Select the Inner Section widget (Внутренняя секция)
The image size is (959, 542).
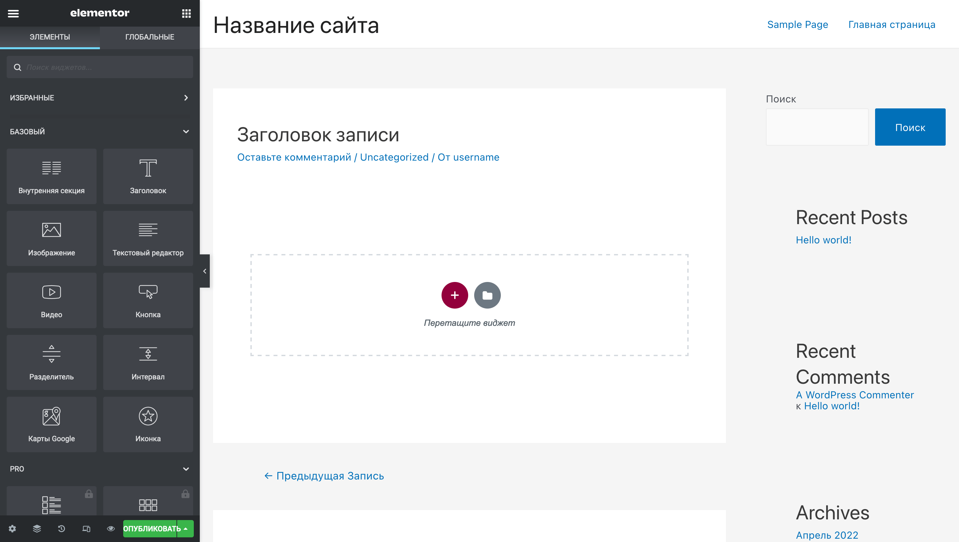51,176
